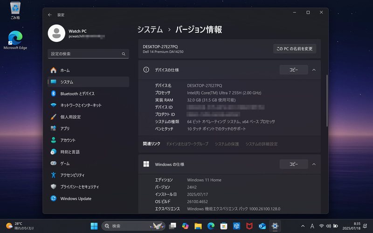This screenshot has height=233, width=373.
Task: Open Task View on the taskbar
Action: tap(173, 226)
